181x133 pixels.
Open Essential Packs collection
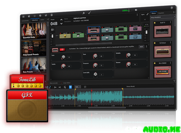click(x=34, y=31)
